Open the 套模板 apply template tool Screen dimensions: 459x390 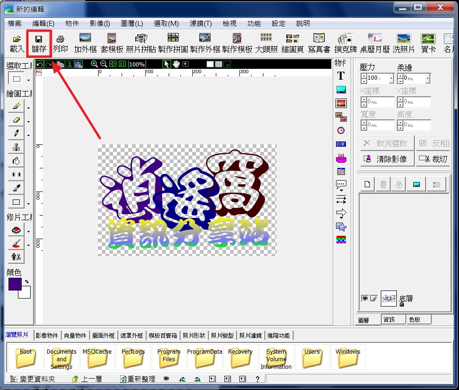click(112, 44)
